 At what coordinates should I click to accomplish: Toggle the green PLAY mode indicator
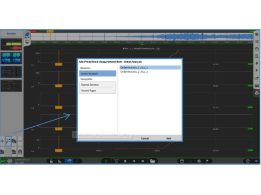3,161
